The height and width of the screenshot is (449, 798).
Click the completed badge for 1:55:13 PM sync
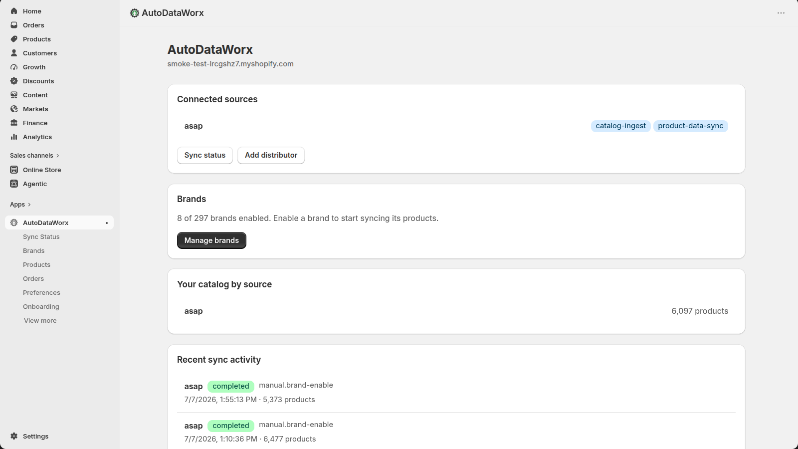tap(231, 386)
